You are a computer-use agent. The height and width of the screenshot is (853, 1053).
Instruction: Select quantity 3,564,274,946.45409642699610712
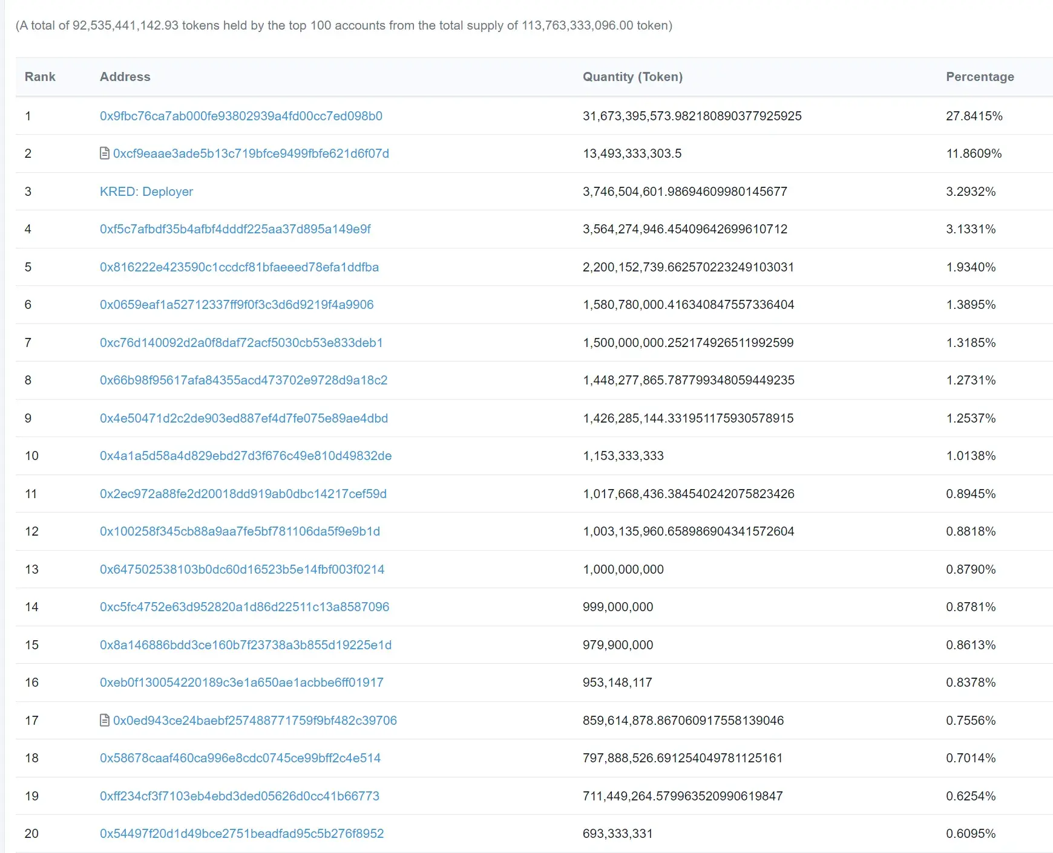click(685, 229)
